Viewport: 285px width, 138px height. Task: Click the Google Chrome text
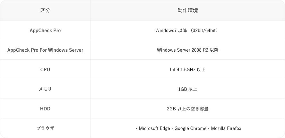(x=190, y=128)
